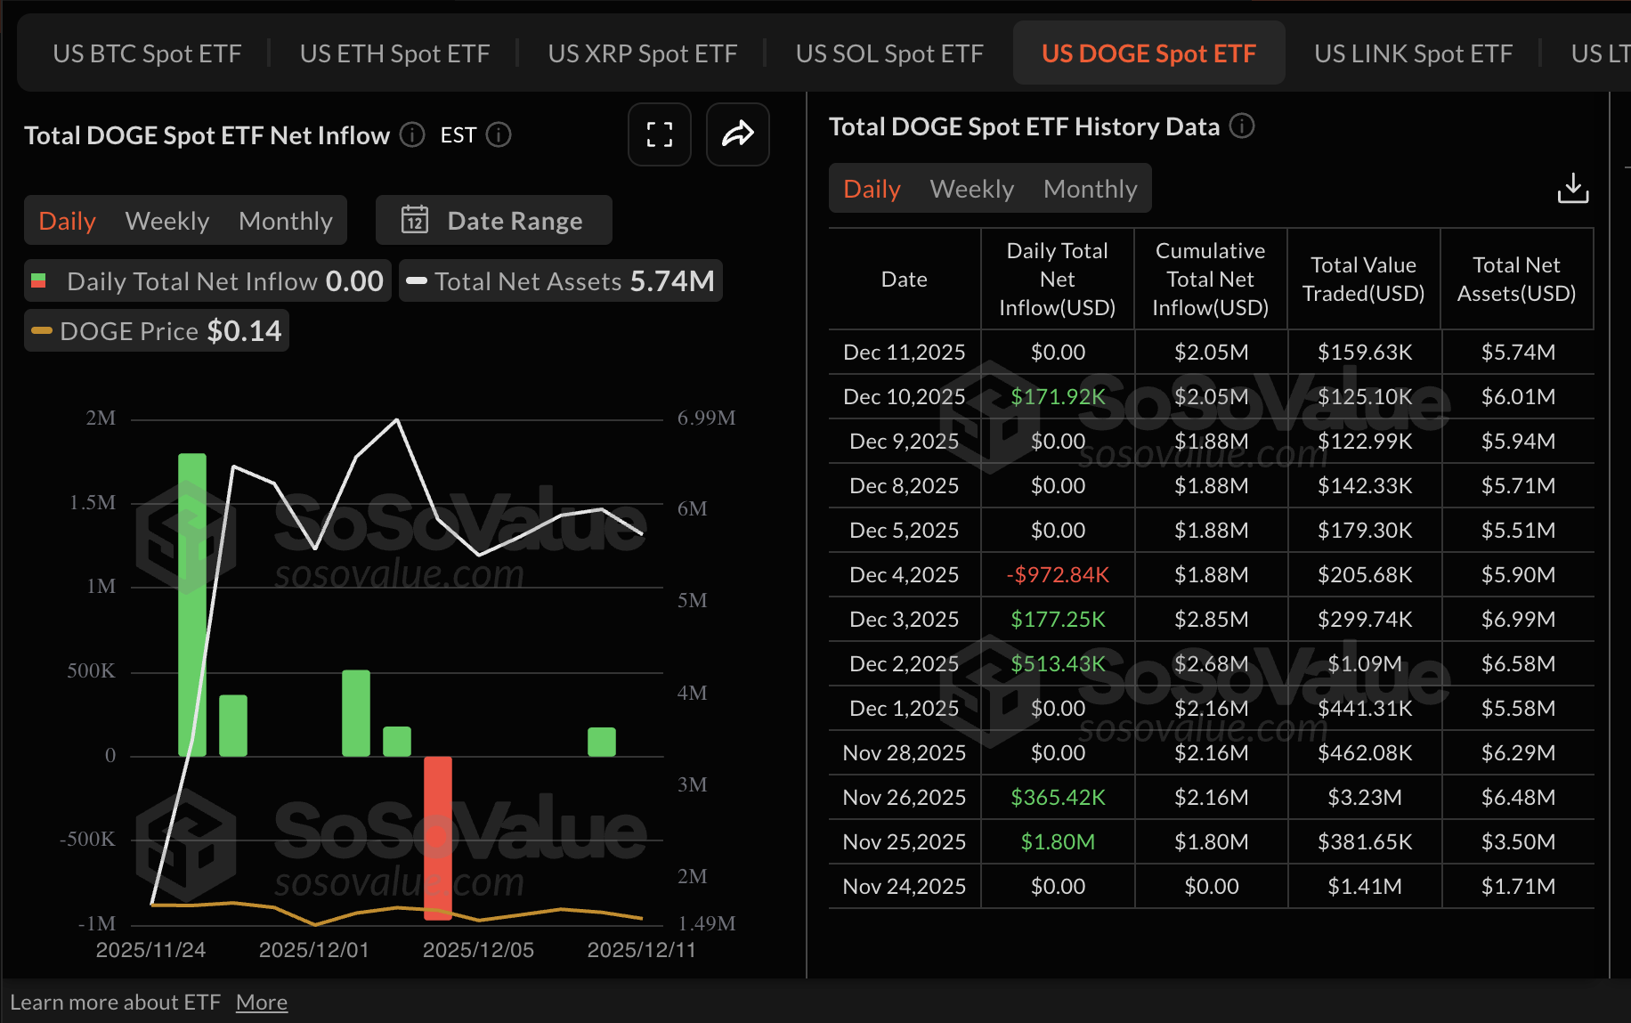
Task: Toggle the Daily Total Net Inflow legend
Action: tap(207, 280)
